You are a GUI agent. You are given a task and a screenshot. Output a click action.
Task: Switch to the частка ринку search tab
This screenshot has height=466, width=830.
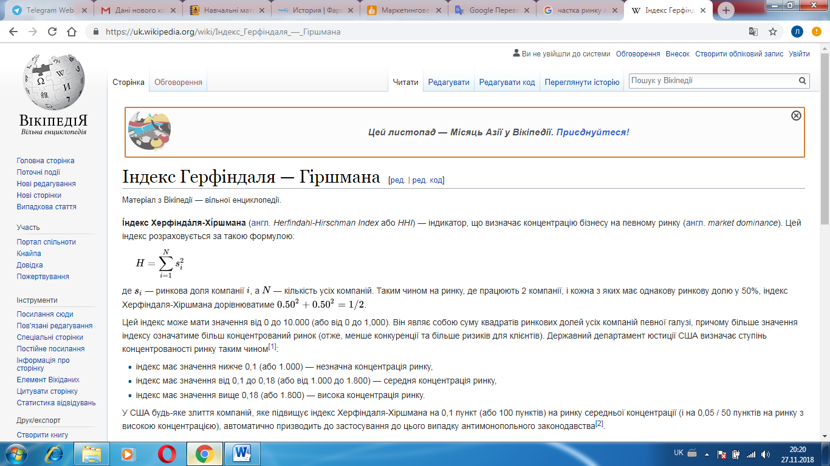coord(580,10)
